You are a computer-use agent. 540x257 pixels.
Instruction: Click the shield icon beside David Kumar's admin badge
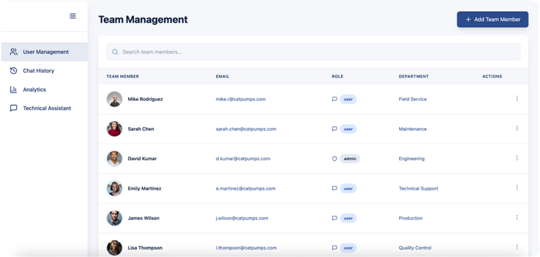point(335,159)
